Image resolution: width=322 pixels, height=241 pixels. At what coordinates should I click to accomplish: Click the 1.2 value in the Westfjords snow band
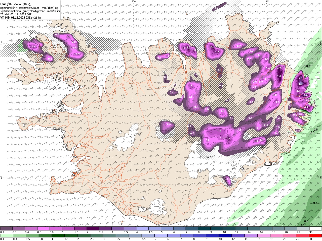(78, 54)
